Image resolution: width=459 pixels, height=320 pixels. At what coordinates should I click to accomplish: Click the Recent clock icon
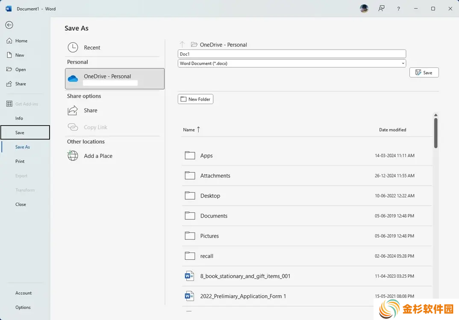(x=73, y=47)
